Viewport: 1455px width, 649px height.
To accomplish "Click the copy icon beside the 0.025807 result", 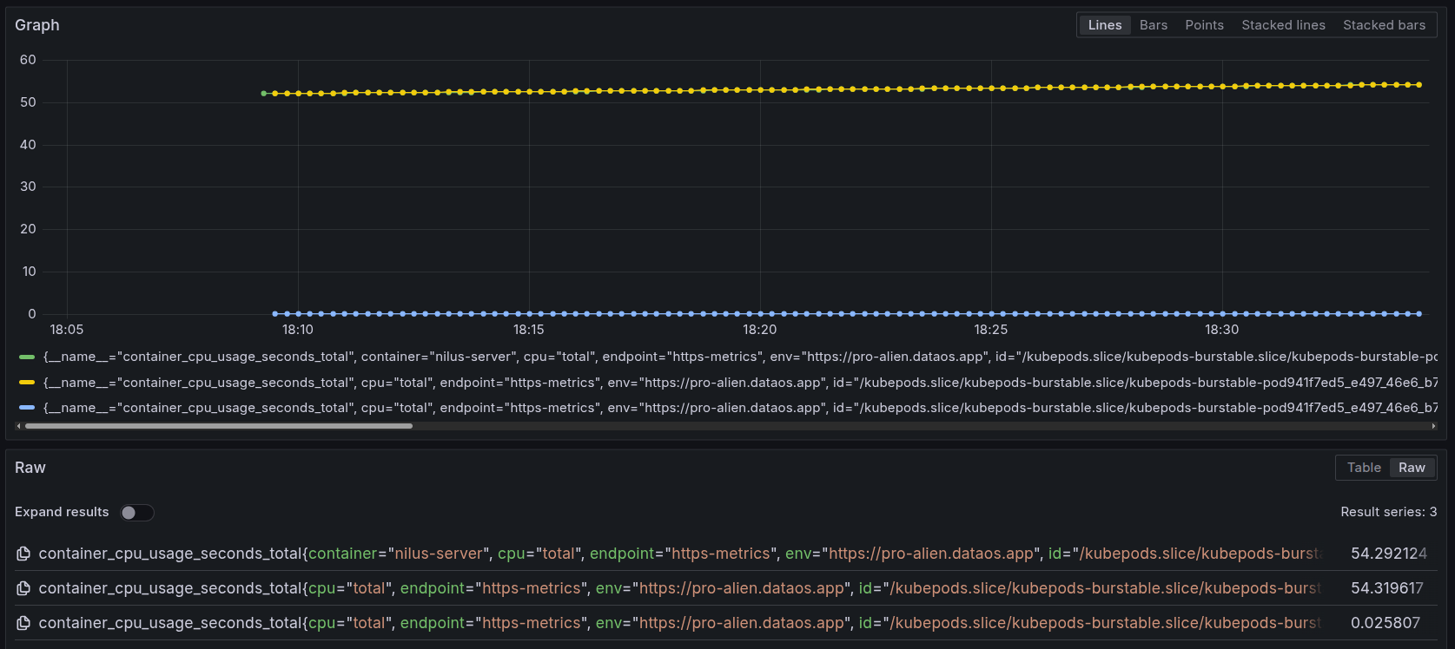I will point(23,623).
